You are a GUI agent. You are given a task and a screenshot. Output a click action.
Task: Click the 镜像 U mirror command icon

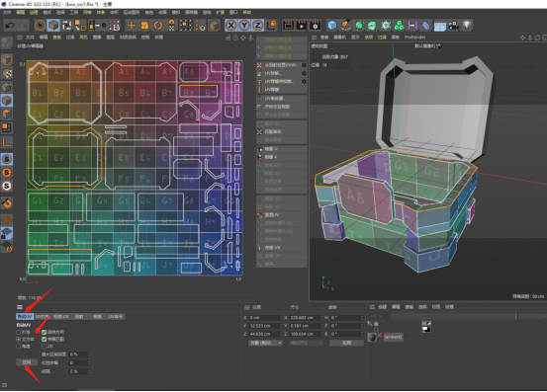259,149
